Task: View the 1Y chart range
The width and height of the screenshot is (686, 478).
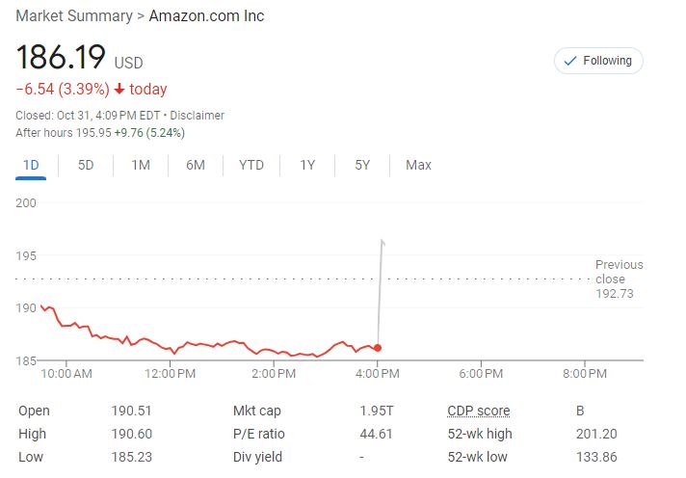Action: click(x=307, y=165)
